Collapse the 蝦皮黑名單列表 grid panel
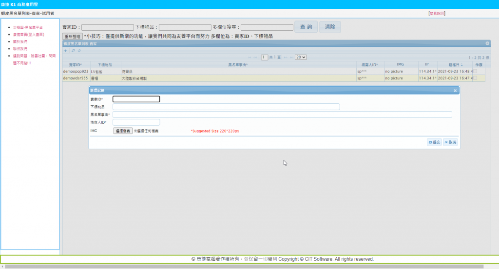499x269 pixels. (x=487, y=43)
